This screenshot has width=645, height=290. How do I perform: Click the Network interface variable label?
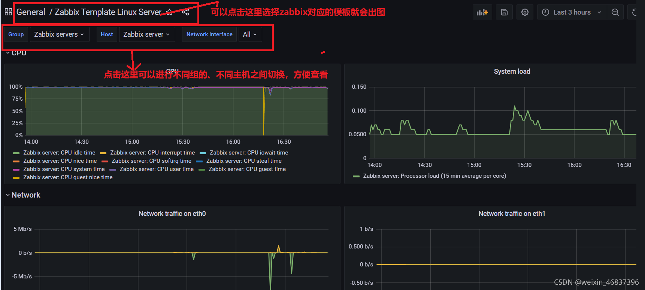(209, 34)
